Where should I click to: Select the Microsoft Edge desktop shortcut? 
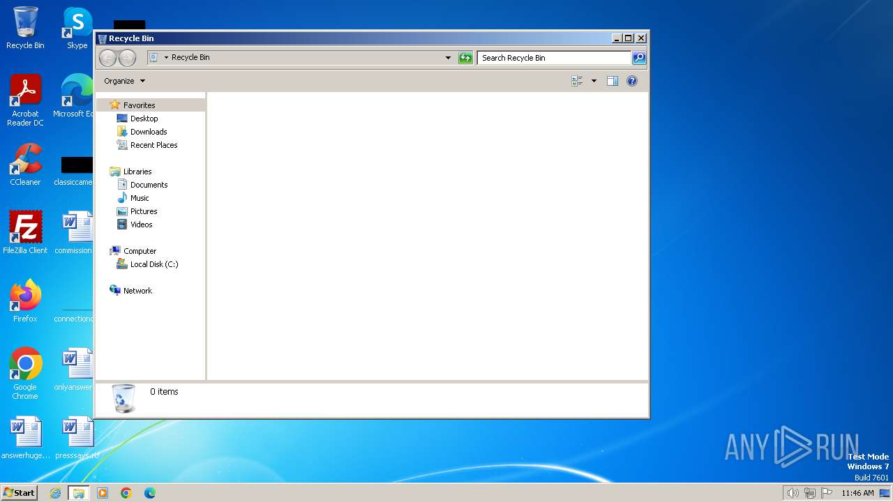click(74, 96)
